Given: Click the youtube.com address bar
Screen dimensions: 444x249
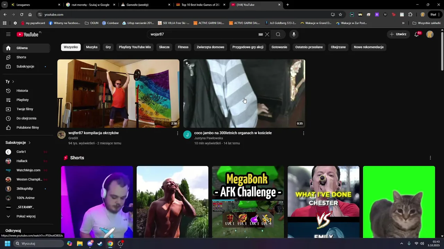Looking at the screenshot, I should (x=184, y=15).
